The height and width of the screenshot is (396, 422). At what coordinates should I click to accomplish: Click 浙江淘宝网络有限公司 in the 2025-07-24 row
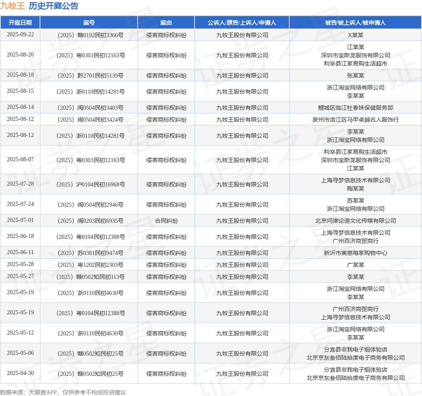pos(356,209)
